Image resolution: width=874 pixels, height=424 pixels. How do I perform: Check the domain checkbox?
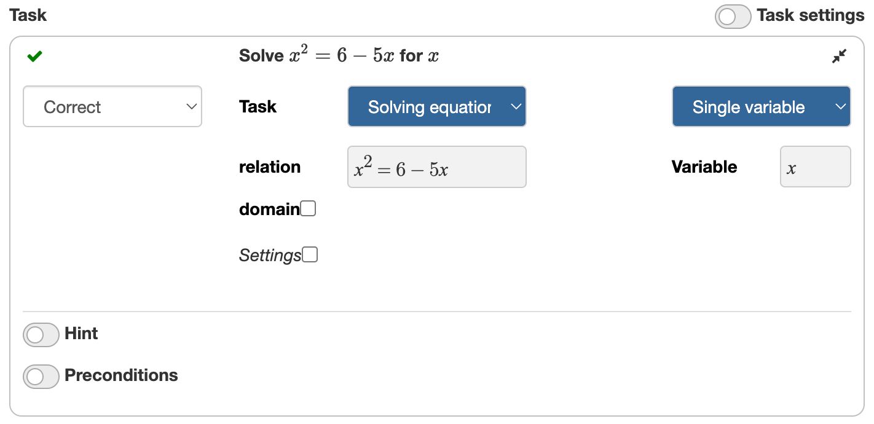click(x=309, y=208)
